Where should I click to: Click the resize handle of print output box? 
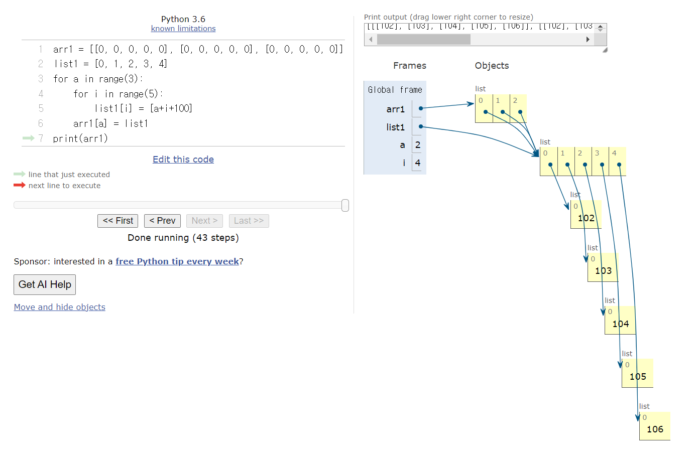pos(605,50)
